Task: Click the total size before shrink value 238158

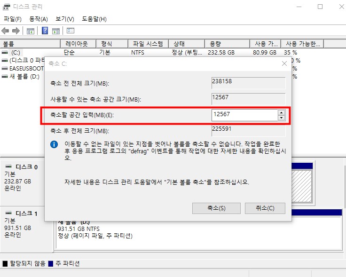Action: coord(248,83)
